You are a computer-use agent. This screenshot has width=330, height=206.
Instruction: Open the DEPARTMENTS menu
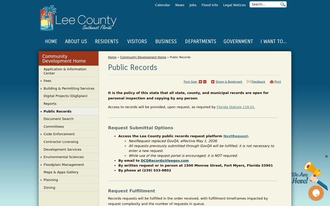click(201, 41)
